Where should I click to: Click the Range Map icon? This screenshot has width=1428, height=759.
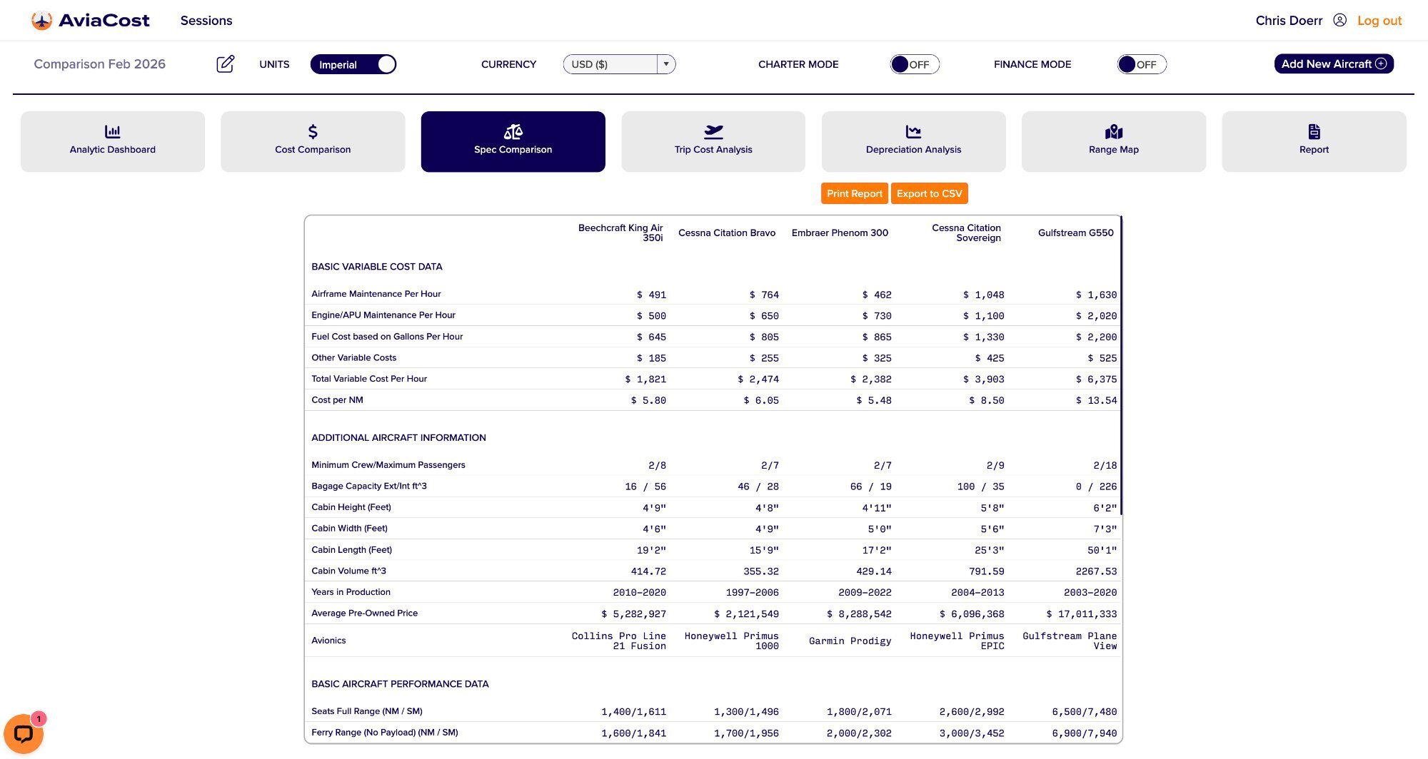(x=1113, y=132)
